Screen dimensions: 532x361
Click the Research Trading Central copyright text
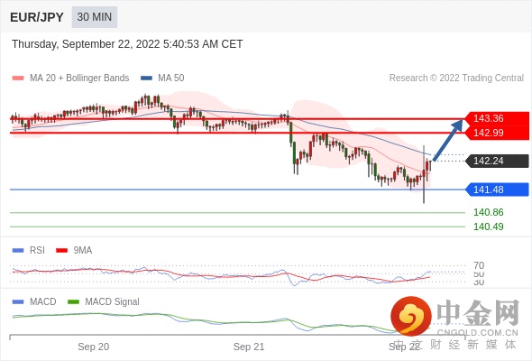pos(456,79)
